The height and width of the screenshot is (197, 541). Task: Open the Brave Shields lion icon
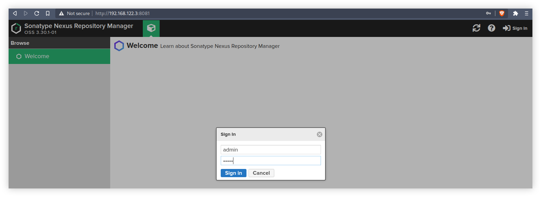click(502, 13)
